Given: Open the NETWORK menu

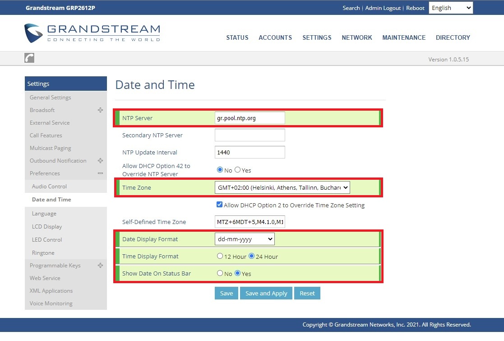Looking at the screenshot, I should (356, 37).
